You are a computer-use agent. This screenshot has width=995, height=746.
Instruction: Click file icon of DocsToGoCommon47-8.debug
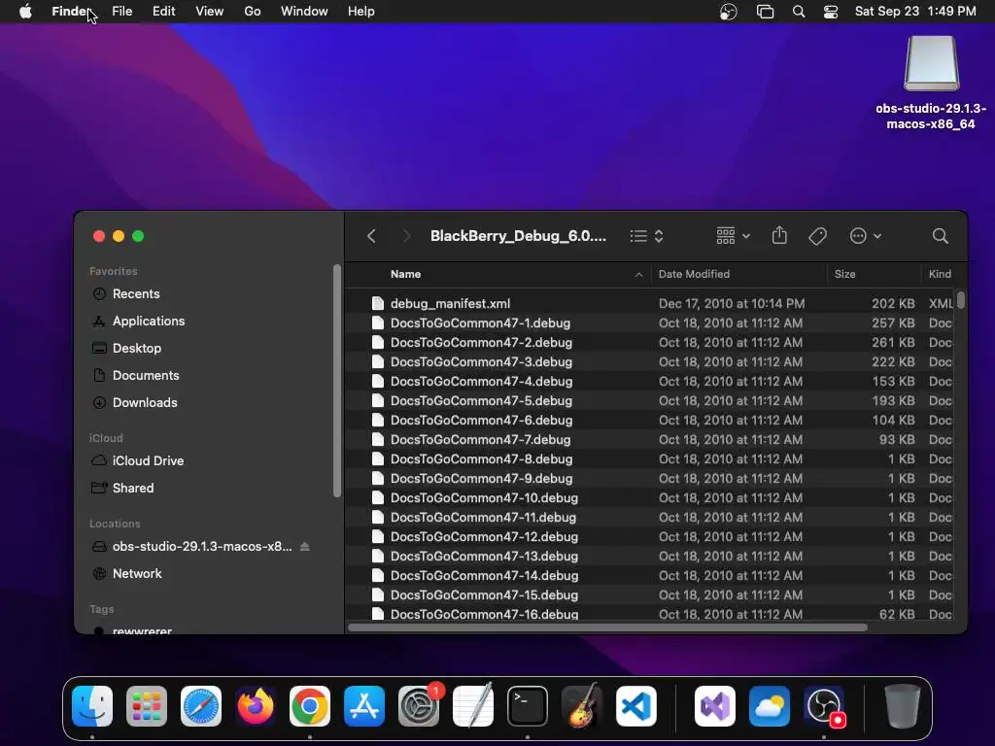378,458
